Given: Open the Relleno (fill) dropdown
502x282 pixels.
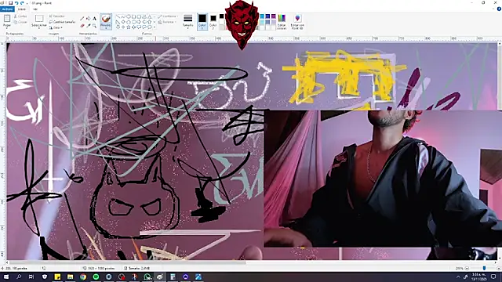Looking at the screenshot, I should point(167,22).
